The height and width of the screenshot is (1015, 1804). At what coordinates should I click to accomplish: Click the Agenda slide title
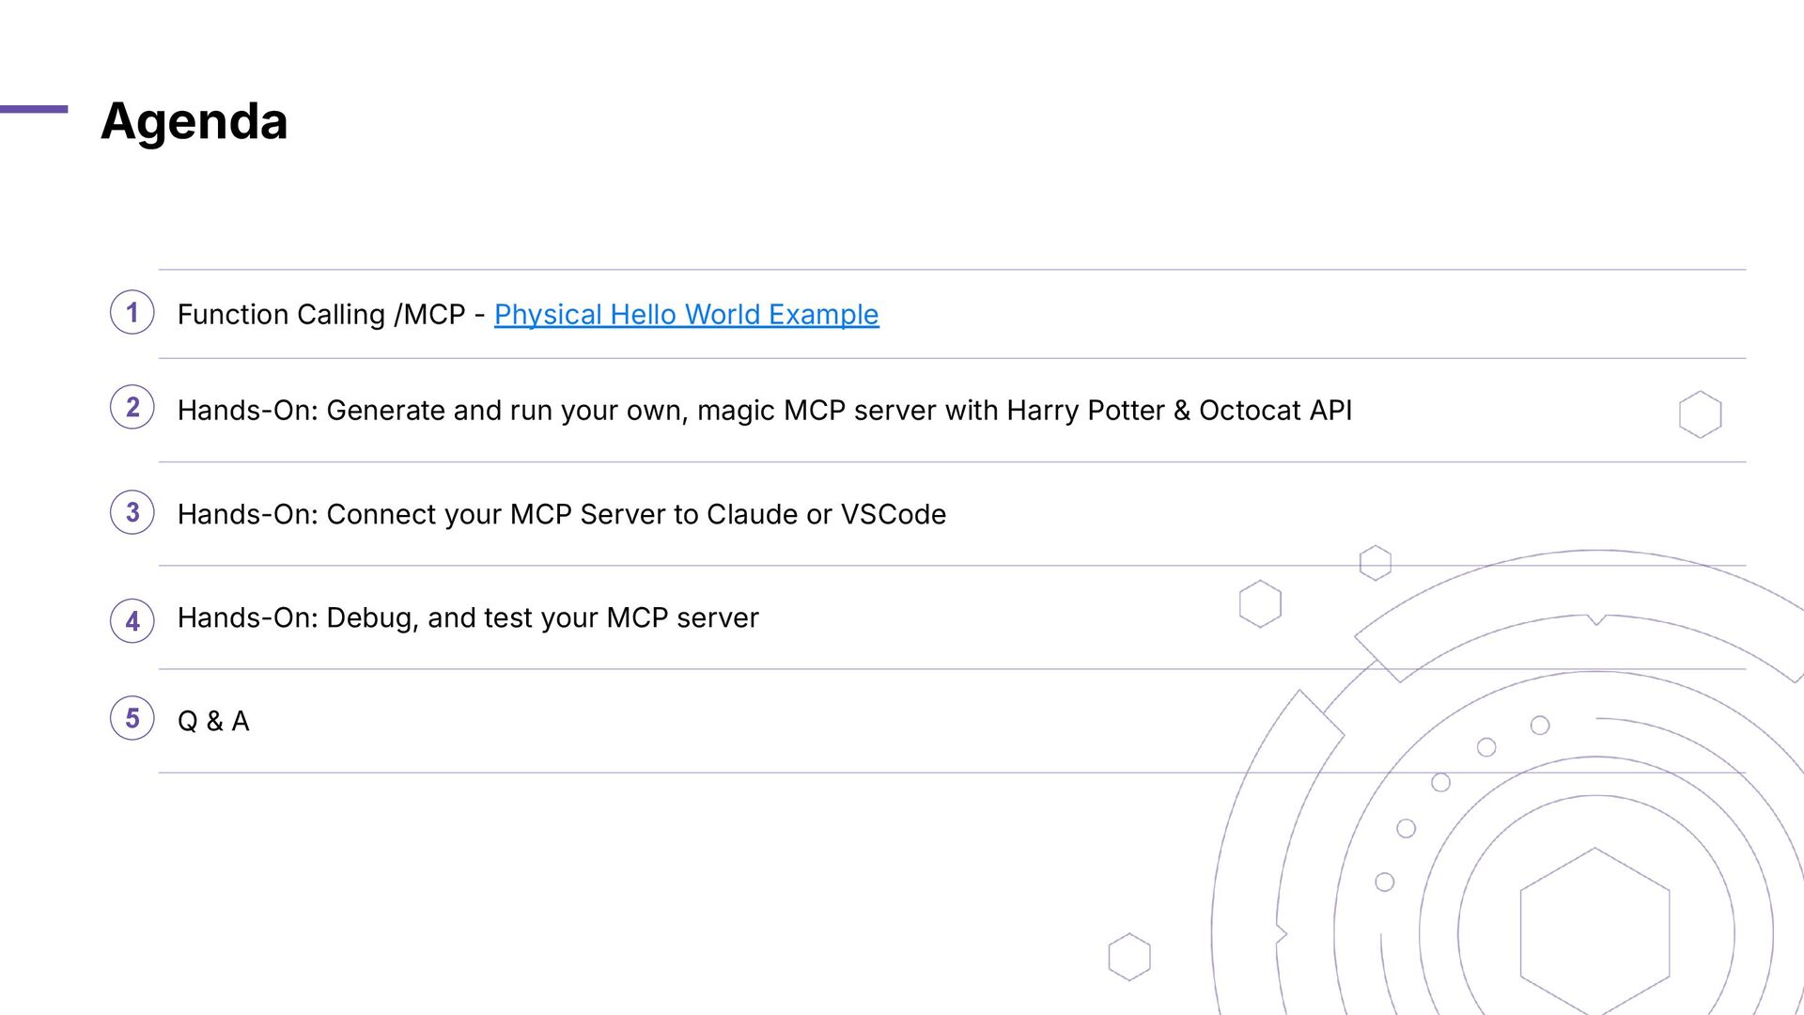click(x=194, y=122)
